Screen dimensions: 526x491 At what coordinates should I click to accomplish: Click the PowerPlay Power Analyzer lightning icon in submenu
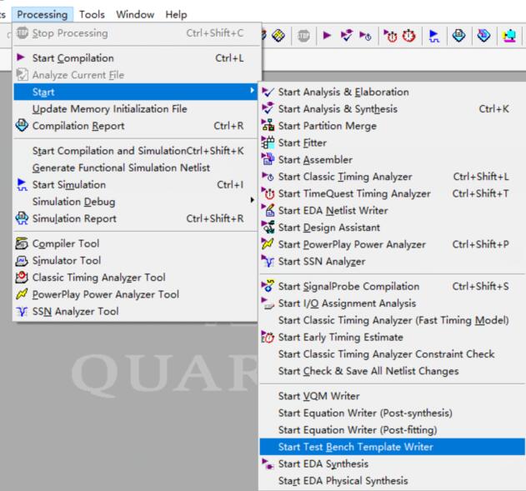pyautogui.click(x=268, y=243)
